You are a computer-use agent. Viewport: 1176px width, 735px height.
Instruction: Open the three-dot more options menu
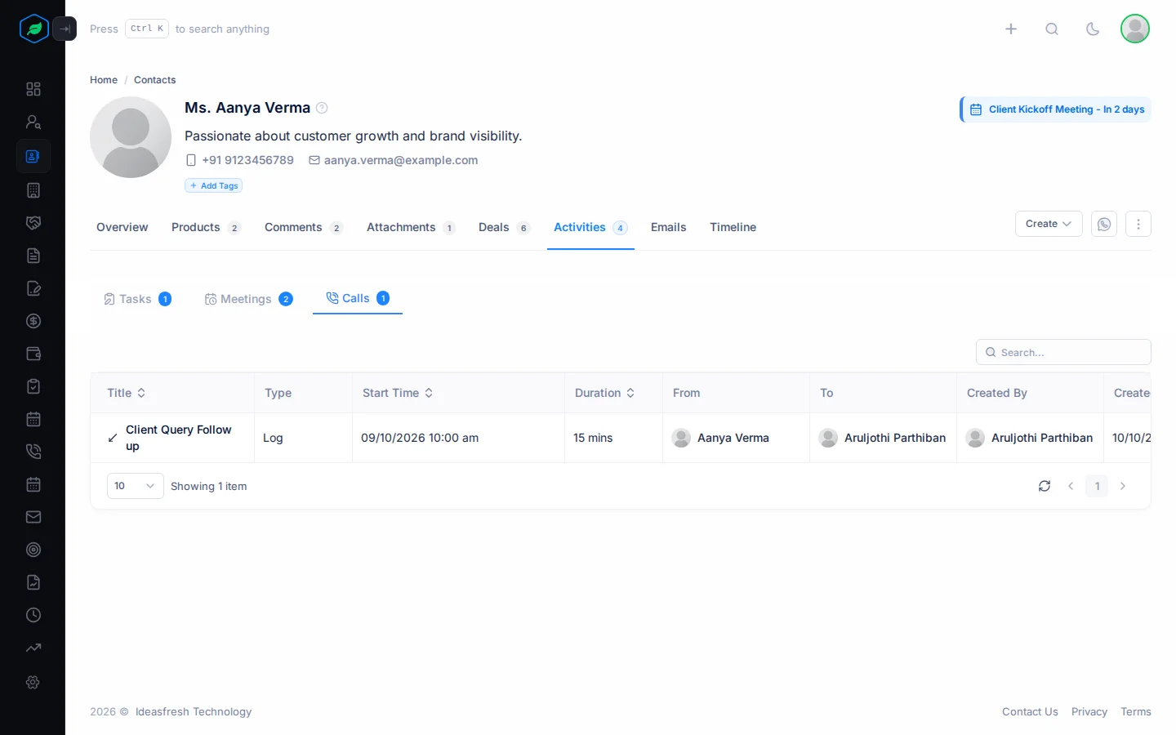click(1138, 224)
